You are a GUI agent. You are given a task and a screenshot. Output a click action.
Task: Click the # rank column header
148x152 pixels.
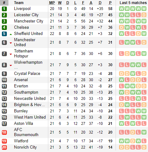(x=4, y=3)
